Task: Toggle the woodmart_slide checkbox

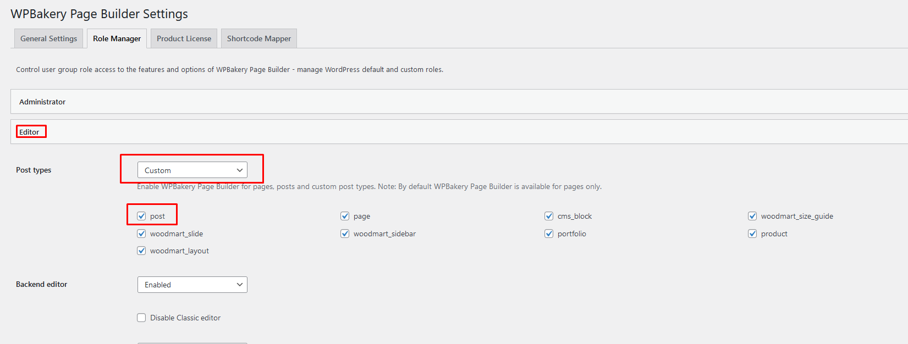Action: click(x=141, y=234)
